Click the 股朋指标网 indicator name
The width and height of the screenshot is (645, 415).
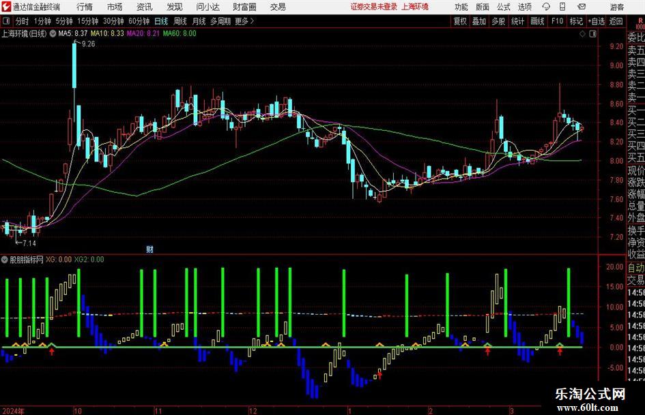(27, 259)
